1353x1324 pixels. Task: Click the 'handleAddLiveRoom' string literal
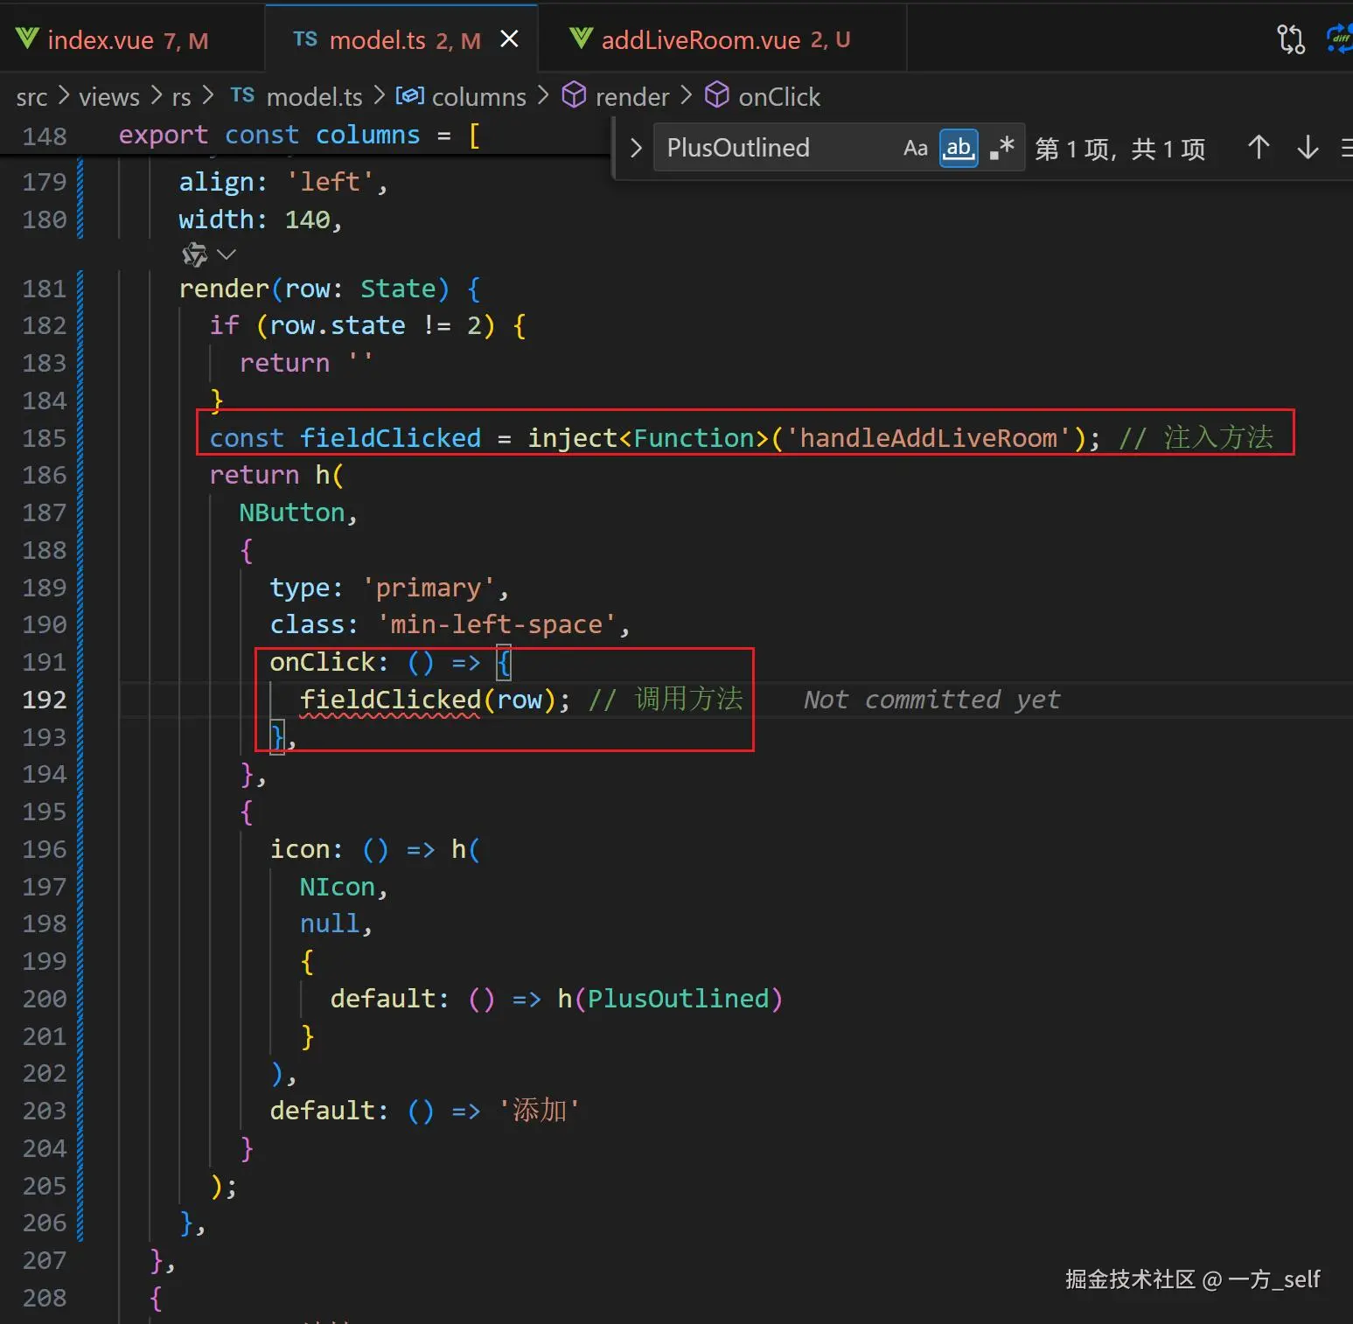tap(928, 438)
